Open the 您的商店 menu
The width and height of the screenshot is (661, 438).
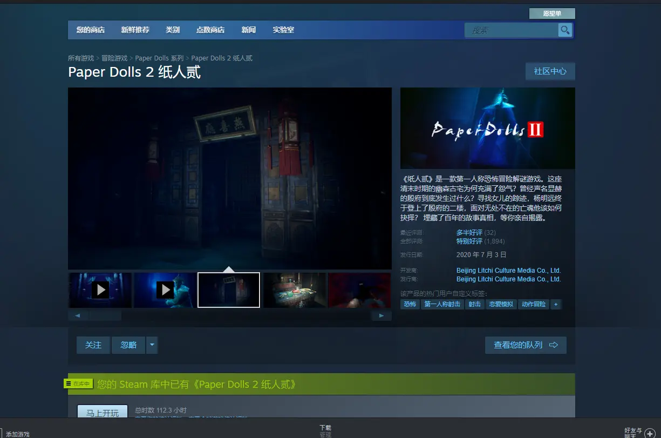(91, 30)
